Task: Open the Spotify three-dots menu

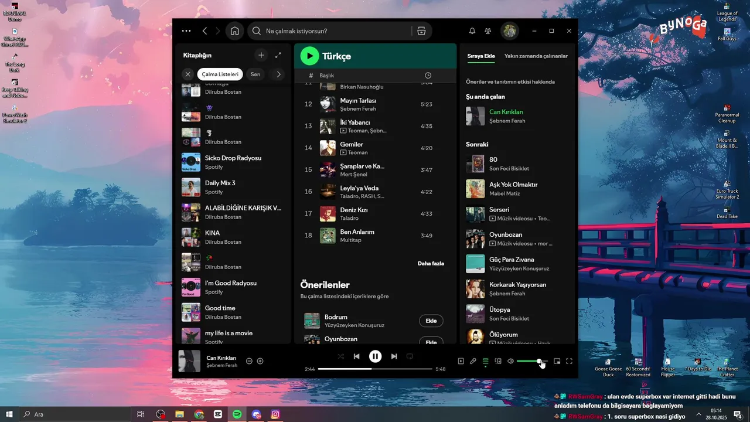Action: pyautogui.click(x=186, y=31)
